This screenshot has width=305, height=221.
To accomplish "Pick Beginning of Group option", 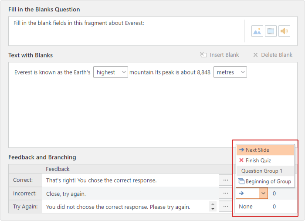I will pyautogui.click(x=265, y=181).
